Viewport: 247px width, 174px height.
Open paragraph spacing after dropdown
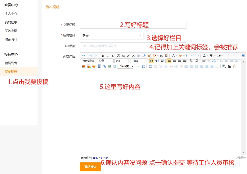click(215, 56)
